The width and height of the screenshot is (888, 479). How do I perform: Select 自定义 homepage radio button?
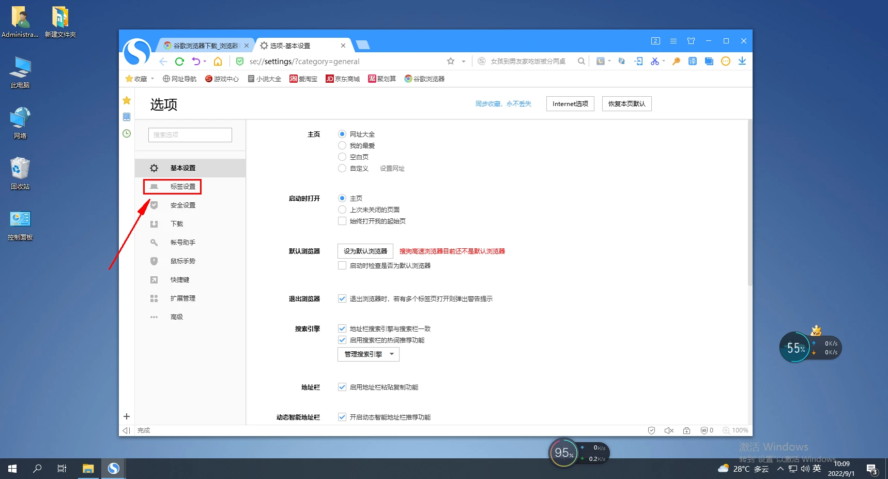click(x=342, y=168)
